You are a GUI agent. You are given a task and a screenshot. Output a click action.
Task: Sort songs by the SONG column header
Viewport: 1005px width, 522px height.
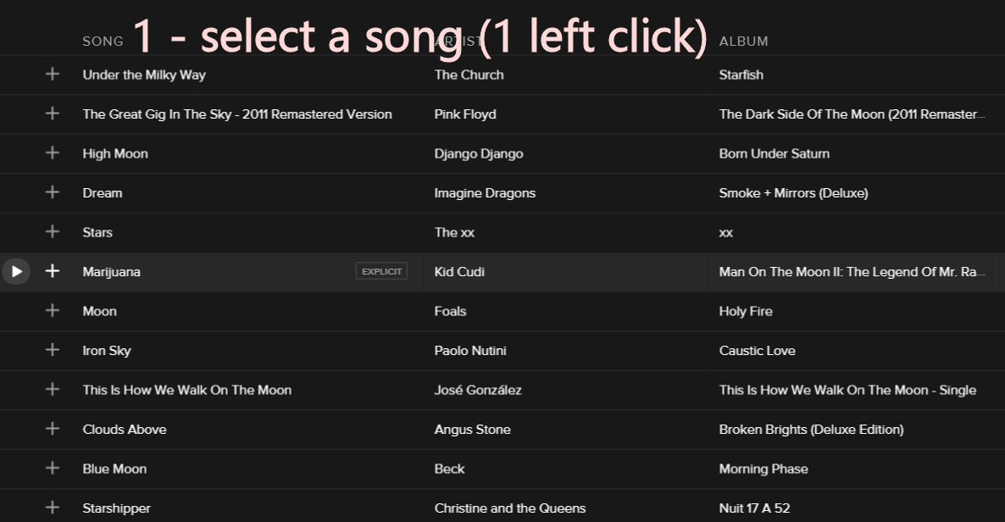(x=102, y=40)
